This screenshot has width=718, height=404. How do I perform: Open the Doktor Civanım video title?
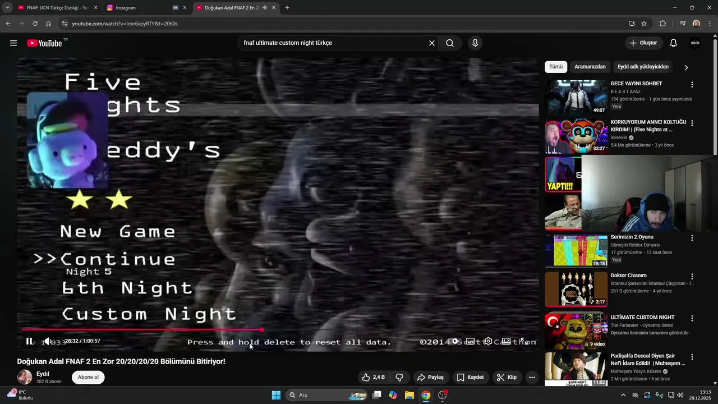tap(628, 276)
